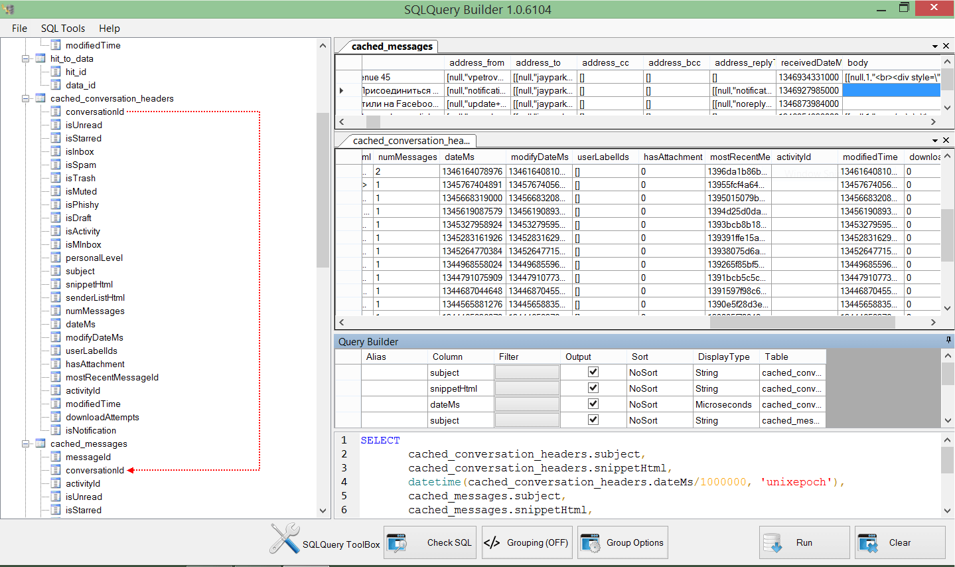The height and width of the screenshot is (567, 955).
Task: Click the Run database icon
Action: (x=772, y=542)
